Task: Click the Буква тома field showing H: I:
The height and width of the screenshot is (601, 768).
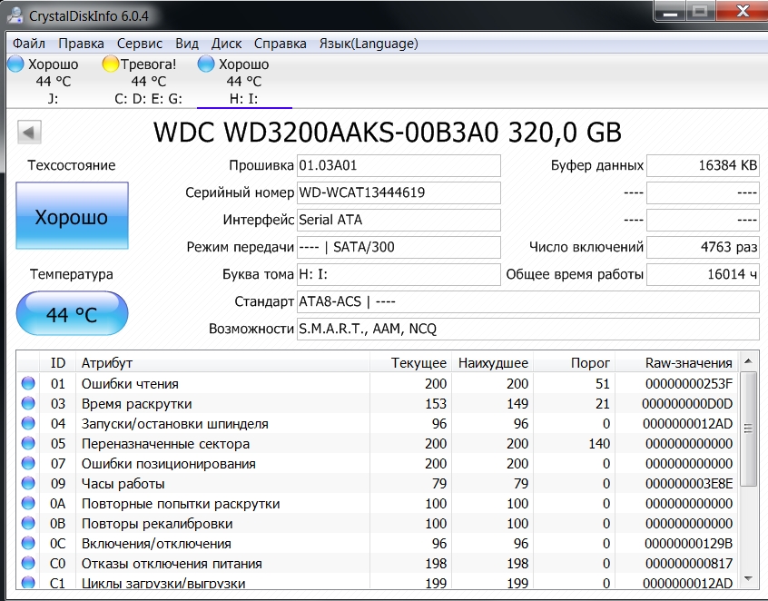Action: (x=399, y=274)
